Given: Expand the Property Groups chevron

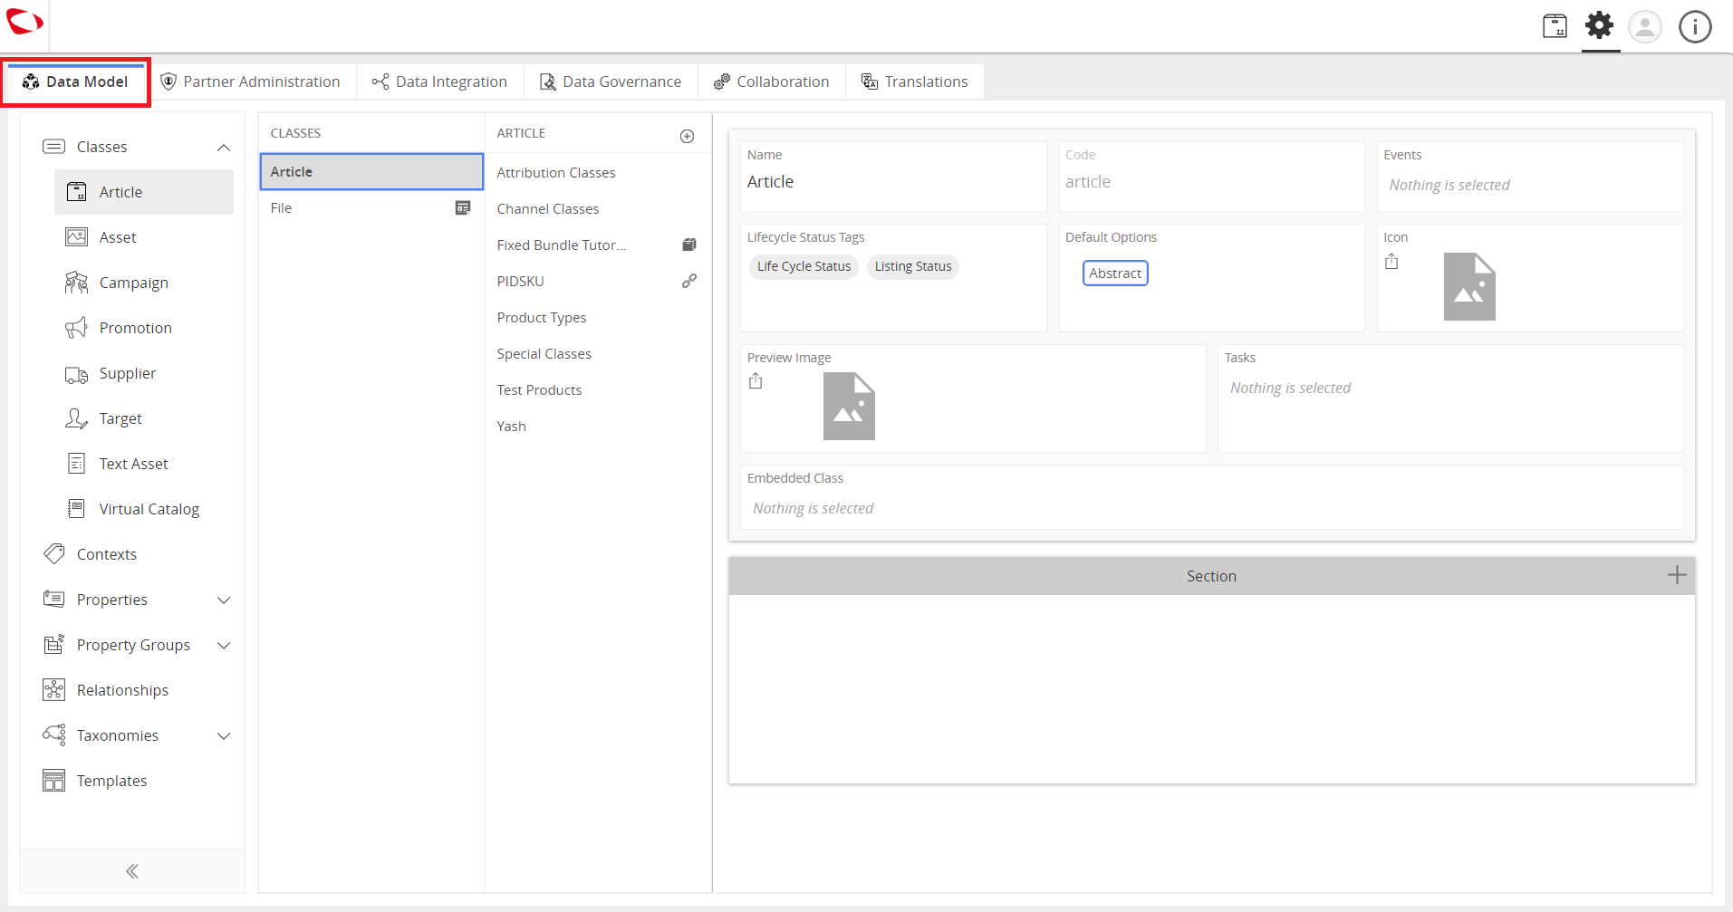Looking at the screenshot, I should tap(224, 646).
